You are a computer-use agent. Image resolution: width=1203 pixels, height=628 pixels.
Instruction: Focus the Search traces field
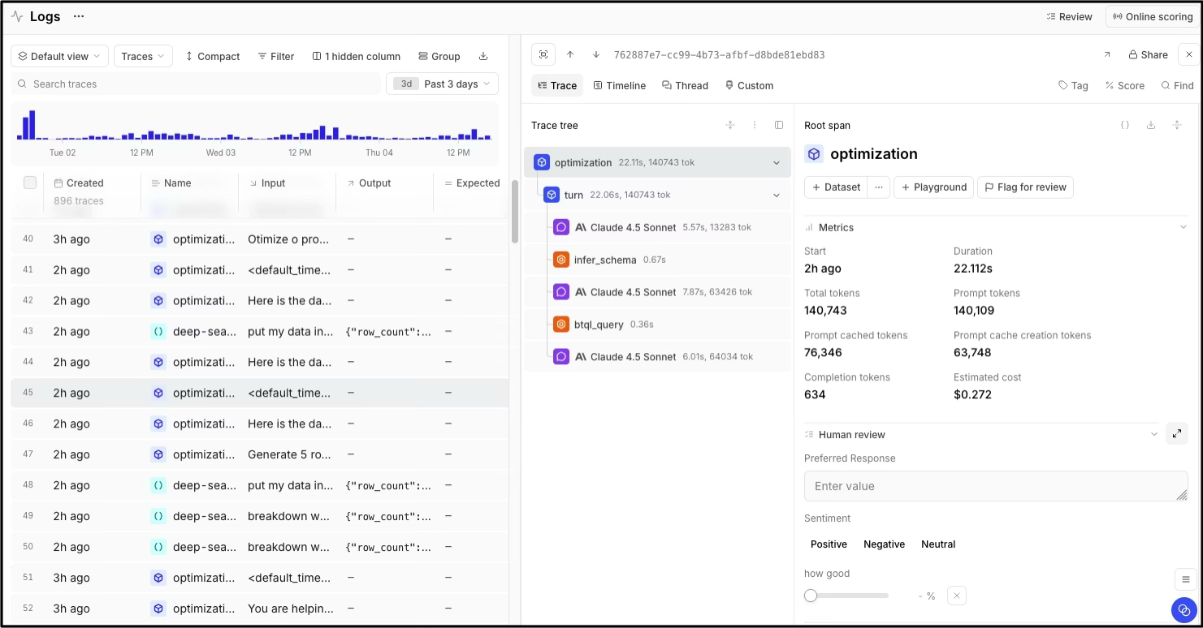click(x=196, y=84)
